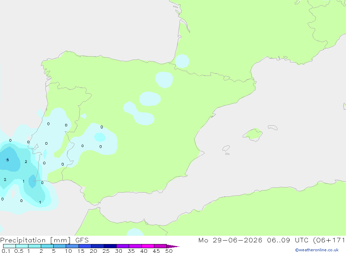This screenshot has width=346, height=253.
Task: Select the '06..09 UTC' time label
Action: click(288, 240)
